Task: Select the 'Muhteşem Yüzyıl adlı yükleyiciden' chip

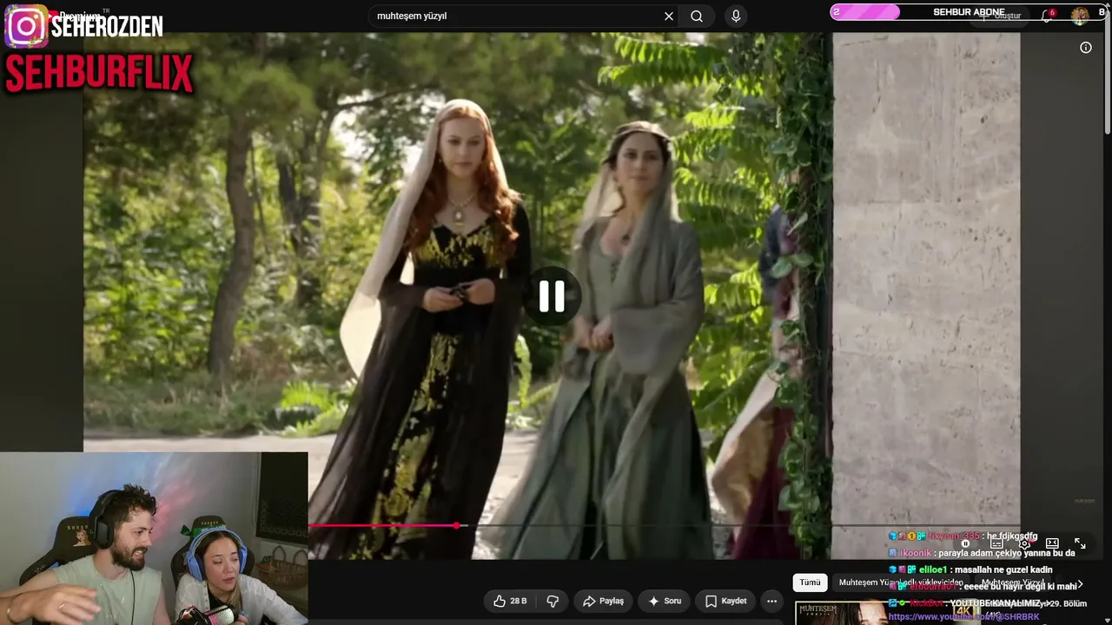Action: click(x=901, y=582)
